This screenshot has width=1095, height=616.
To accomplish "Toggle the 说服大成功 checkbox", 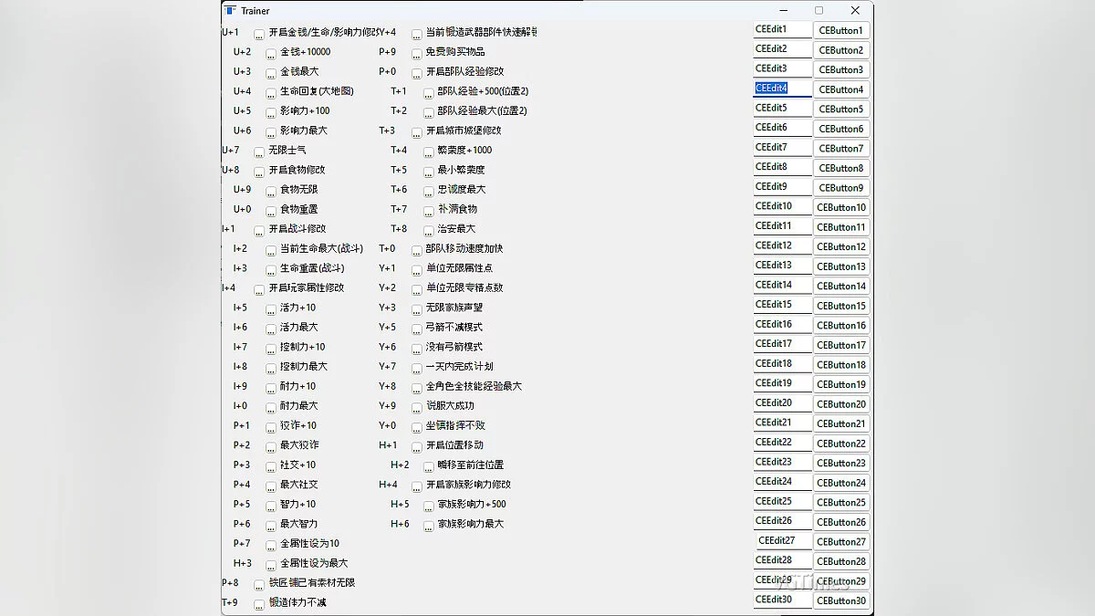I will pyautogui.click(x=417, y=407).
